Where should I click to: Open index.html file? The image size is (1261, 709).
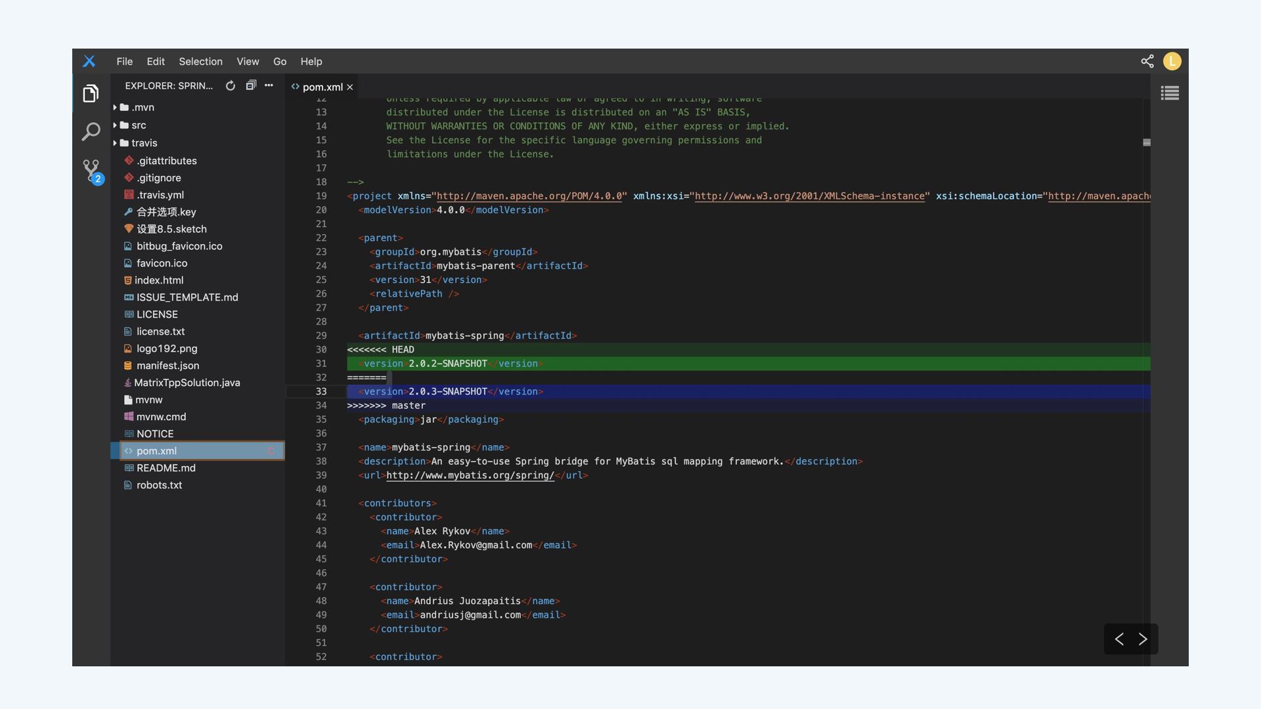159,280
